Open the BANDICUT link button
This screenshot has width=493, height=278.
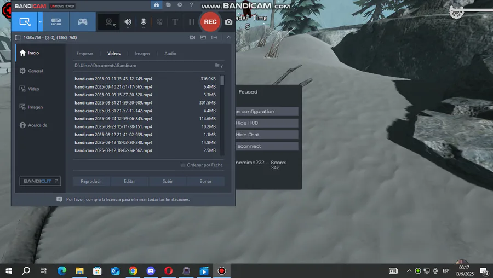point(40,181)
